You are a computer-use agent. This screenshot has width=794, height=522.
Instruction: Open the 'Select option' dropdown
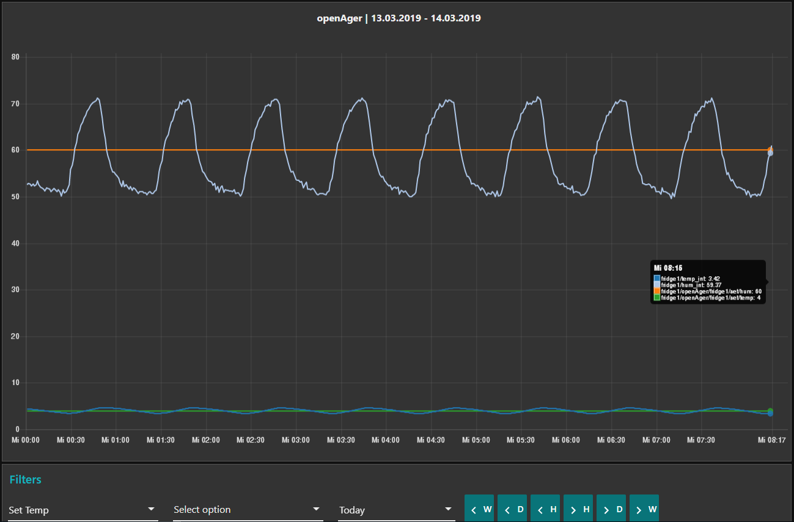coord(248,510)
